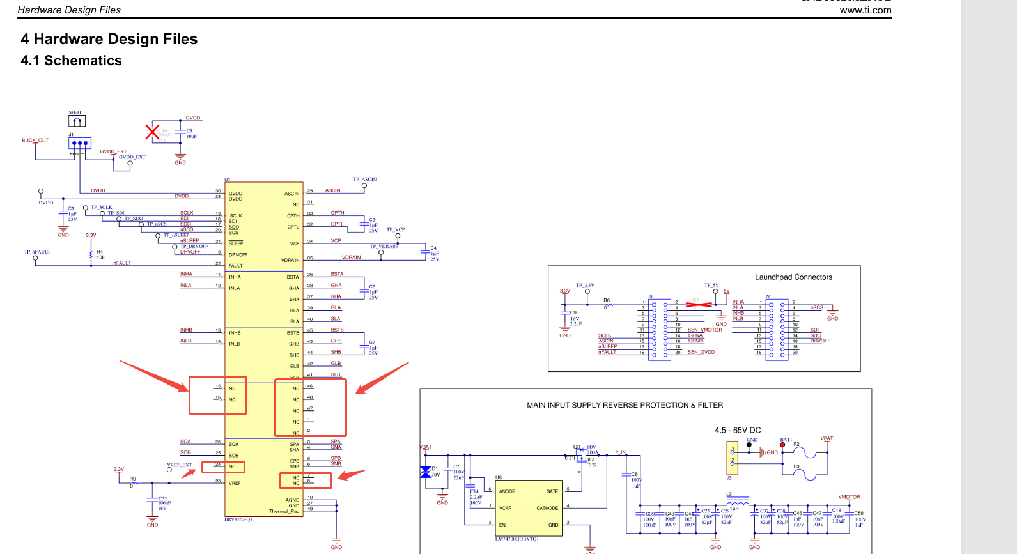
Task: Click the 'VREF_EXT' net label
Action: (x=180, y=465)
